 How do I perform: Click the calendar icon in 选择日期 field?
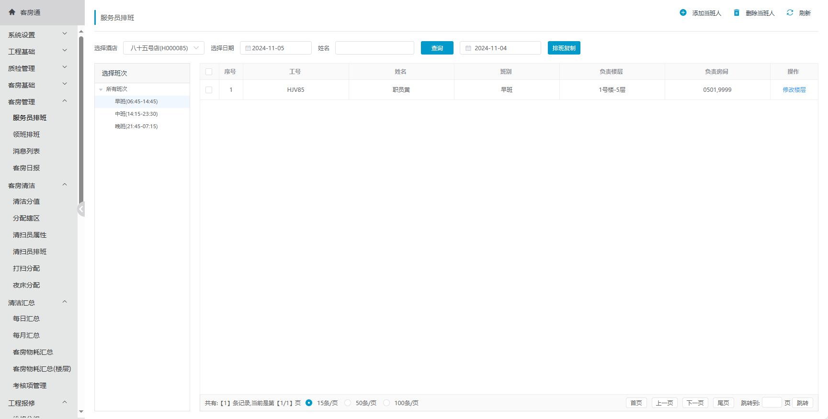248,48
